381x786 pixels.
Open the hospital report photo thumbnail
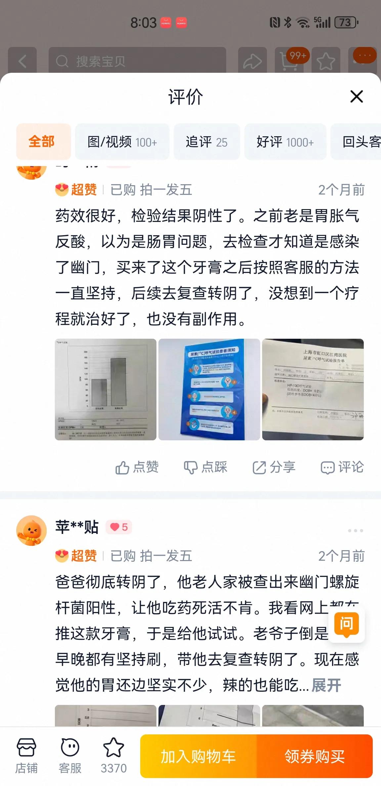point(313,389)
